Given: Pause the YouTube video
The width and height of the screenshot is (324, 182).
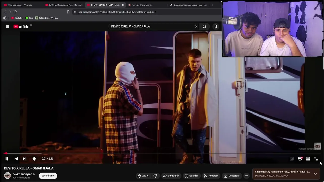Looking at the screenshot, I should coord(7,159).
